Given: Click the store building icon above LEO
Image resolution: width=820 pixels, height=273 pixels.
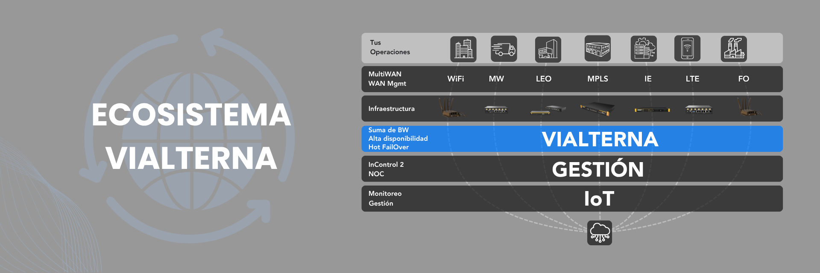Looking at the screenshot, I should coord(548,49).
